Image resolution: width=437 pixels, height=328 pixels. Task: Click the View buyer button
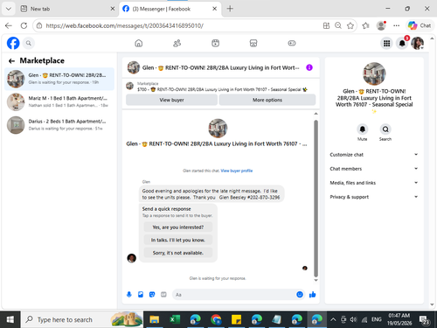[171, 100]
